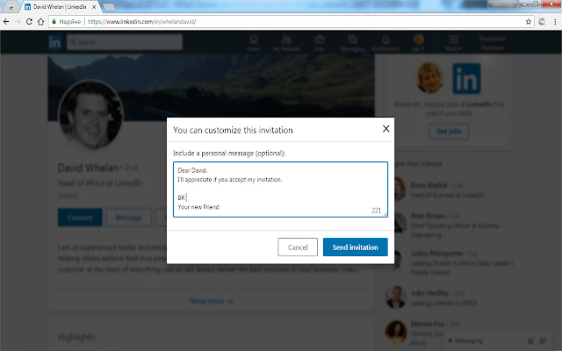Click the David Whelan name heading
Viewport: 562px width, 351px height.
click(x=88, y=168)
